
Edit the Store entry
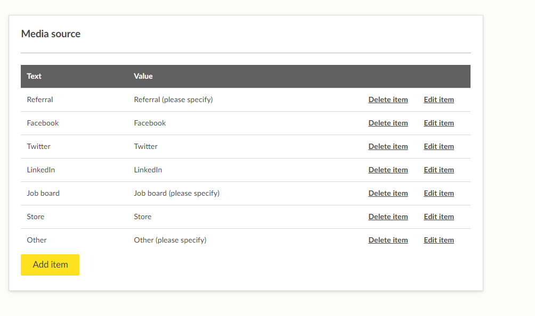(439, 217)
